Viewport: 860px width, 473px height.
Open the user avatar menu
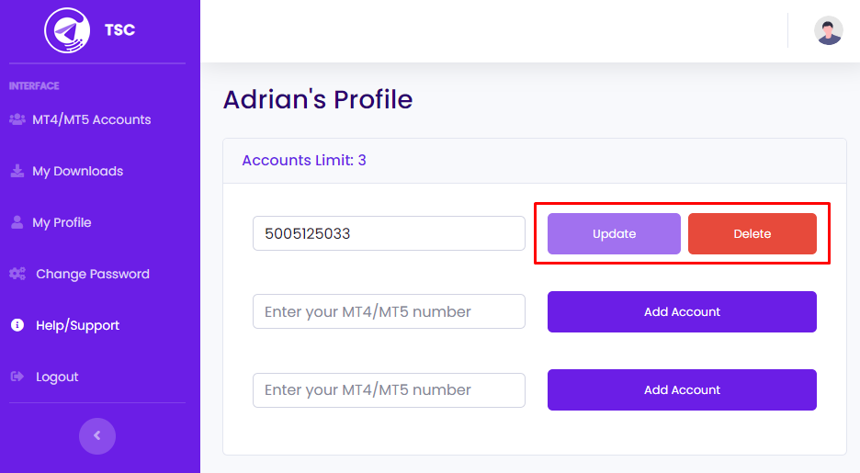point(829,30)
